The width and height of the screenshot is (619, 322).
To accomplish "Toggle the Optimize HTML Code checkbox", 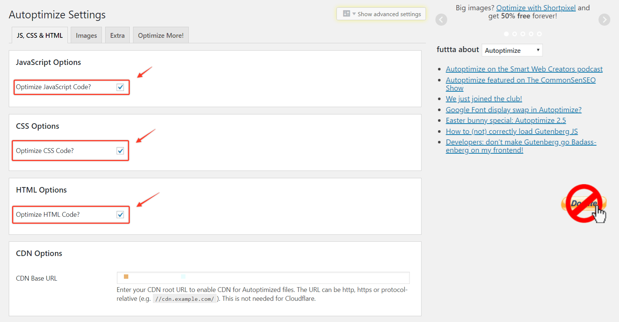I will (x=120, y=215).
